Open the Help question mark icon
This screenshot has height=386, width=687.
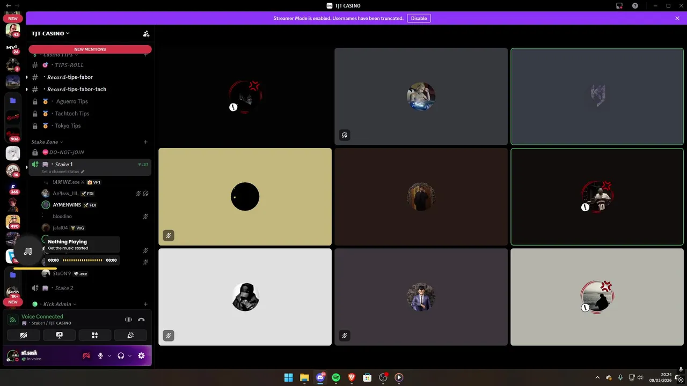coord(635,5)
